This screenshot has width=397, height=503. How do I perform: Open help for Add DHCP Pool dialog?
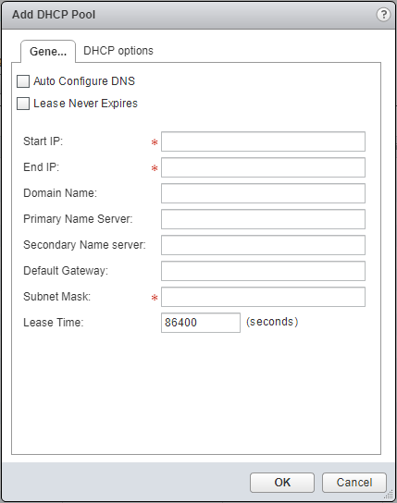click(383, 15)
